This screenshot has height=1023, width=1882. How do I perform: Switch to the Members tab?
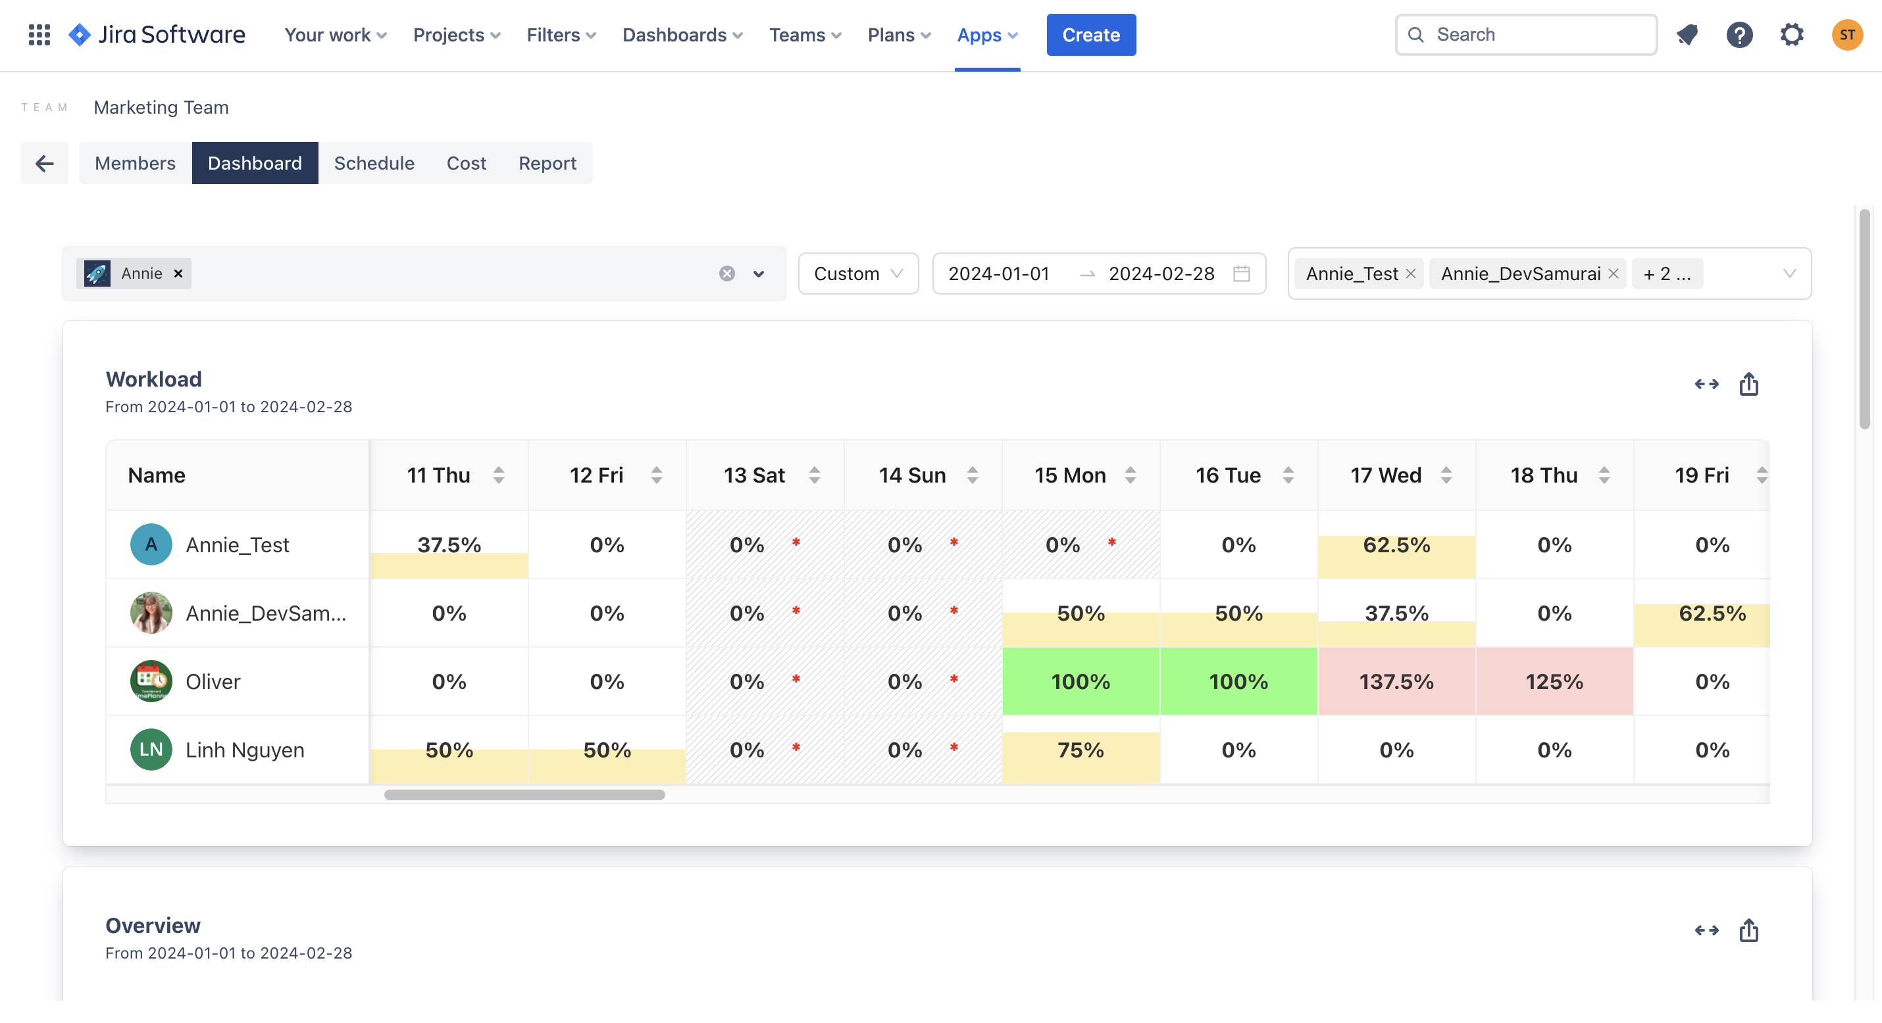click(135, 163)
